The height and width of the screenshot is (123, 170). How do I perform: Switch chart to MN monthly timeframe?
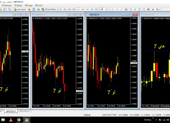click(96, 9)
